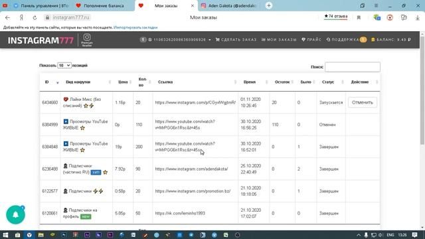Reload the page with the refresh icon
Screen dimensions: 425x239
click(x=35, y=18)
